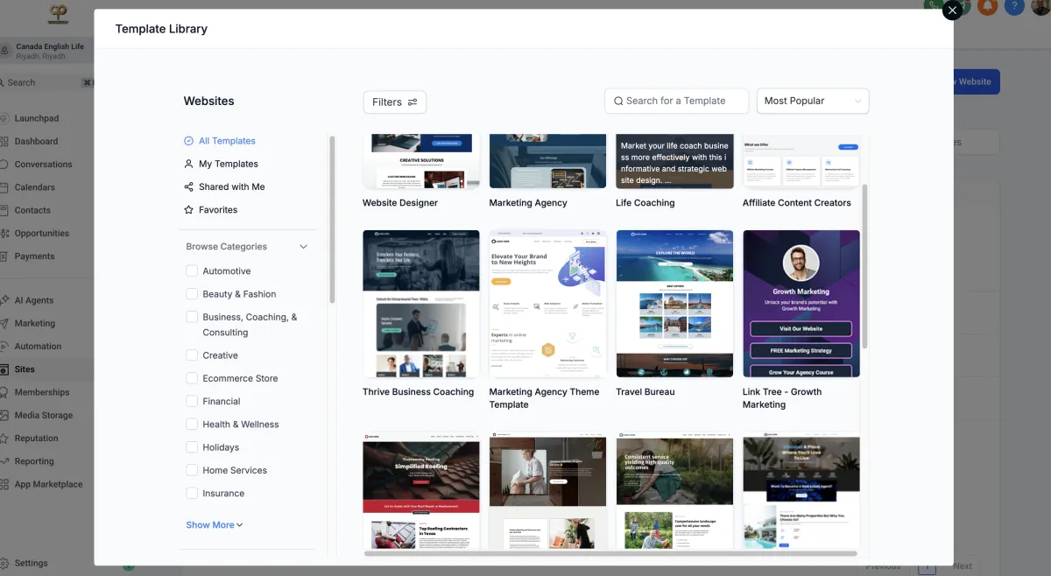
Task: Choose the Website Designer template thumbnail
Action: point(421,161)
